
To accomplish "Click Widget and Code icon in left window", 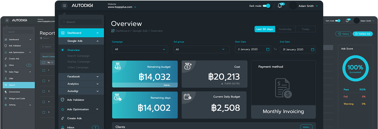I will point(6,99).
